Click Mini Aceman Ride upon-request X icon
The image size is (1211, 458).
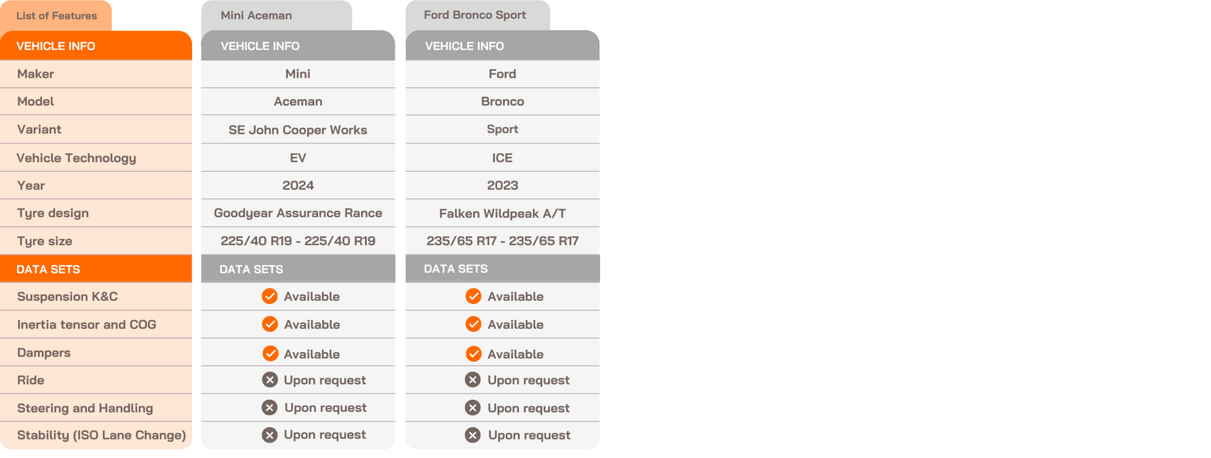coord(270,380)
